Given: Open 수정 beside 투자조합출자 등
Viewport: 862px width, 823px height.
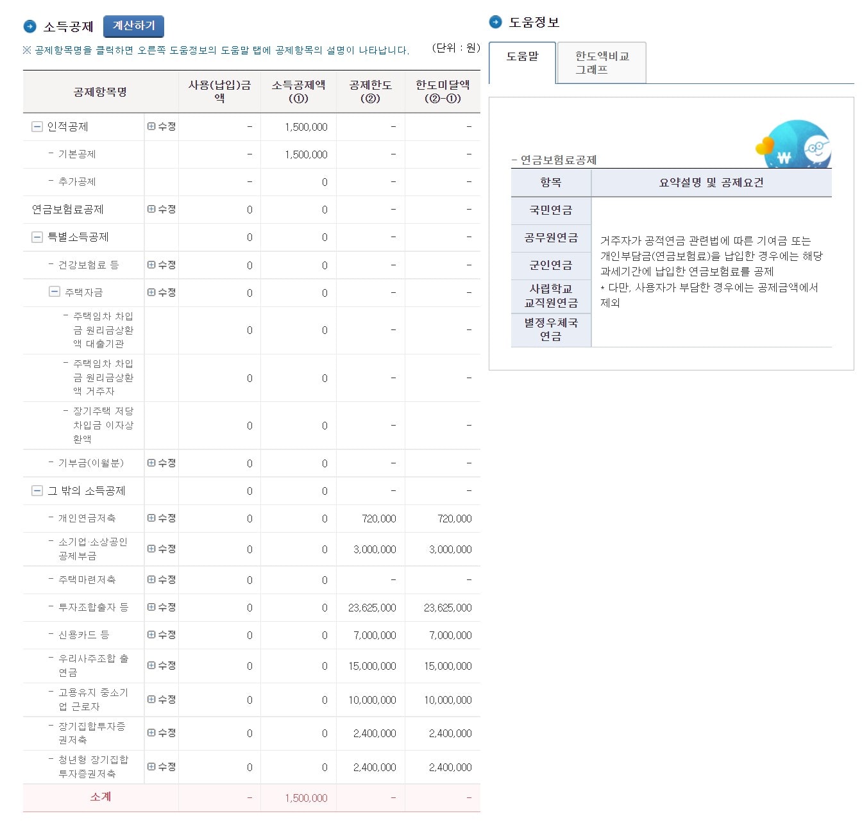Looking at the screenshot, I should tap(161, 608).
